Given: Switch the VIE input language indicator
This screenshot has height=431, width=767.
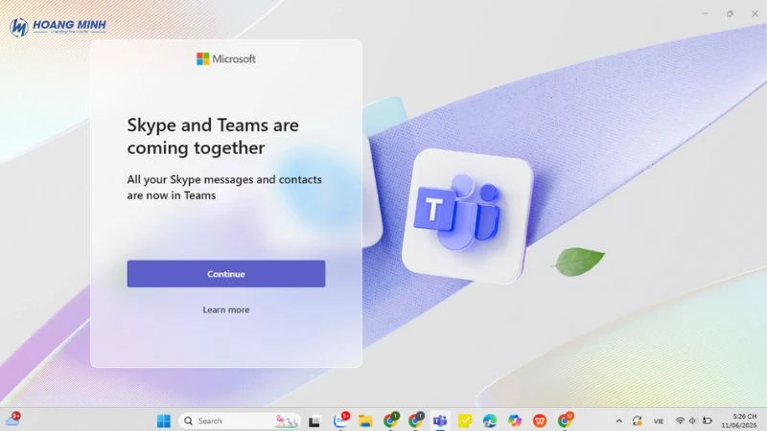Looking at the screenshot, I should [659, 421].
